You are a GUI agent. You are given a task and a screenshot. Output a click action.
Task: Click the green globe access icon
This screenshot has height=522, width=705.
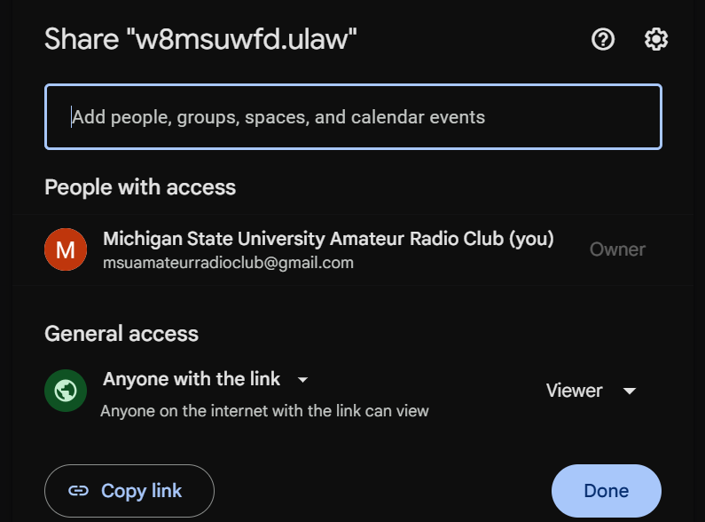tap(66, 391)
